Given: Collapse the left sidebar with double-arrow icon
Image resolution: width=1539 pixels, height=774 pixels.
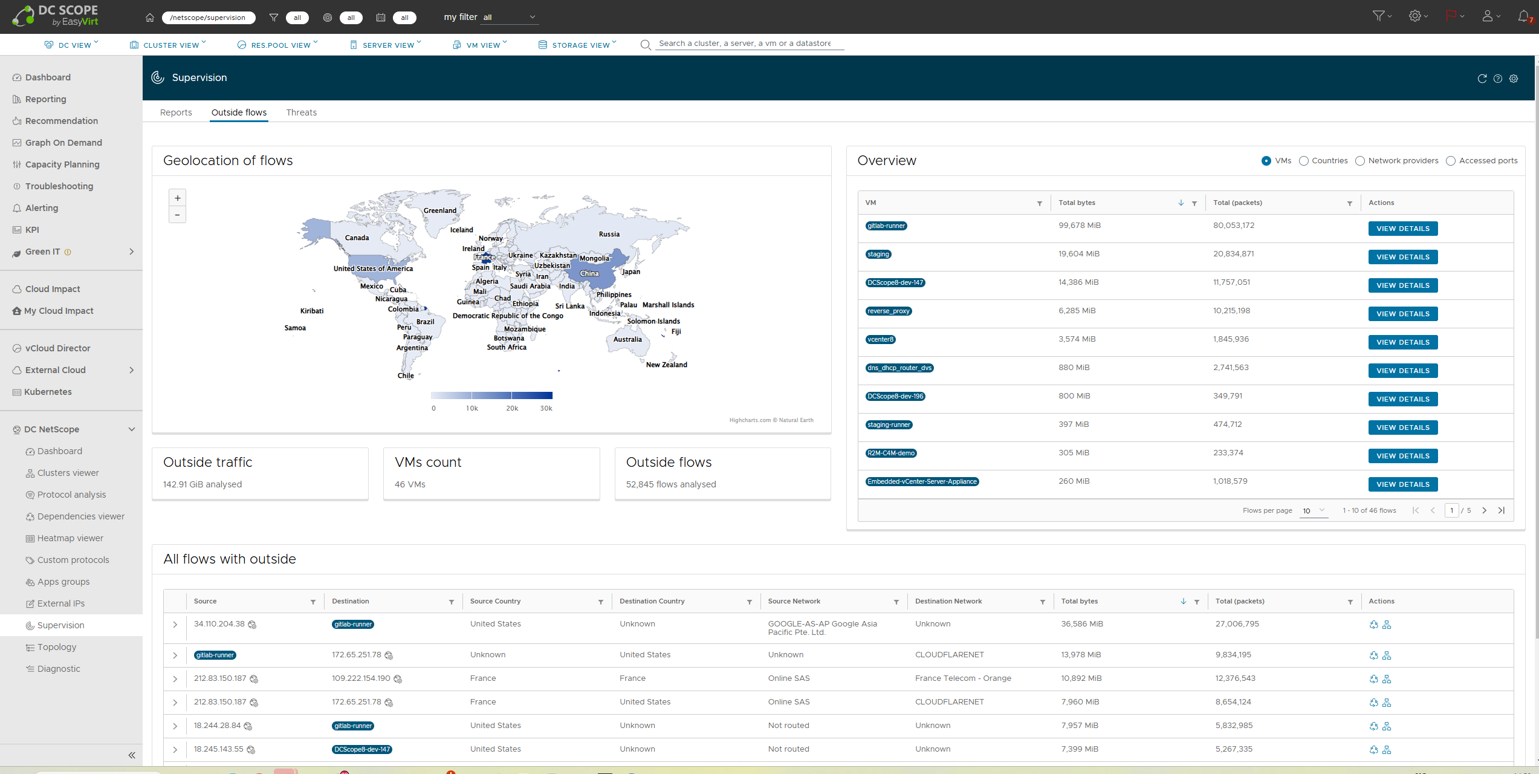Looking at the screenshot, I should click(132, 755).
